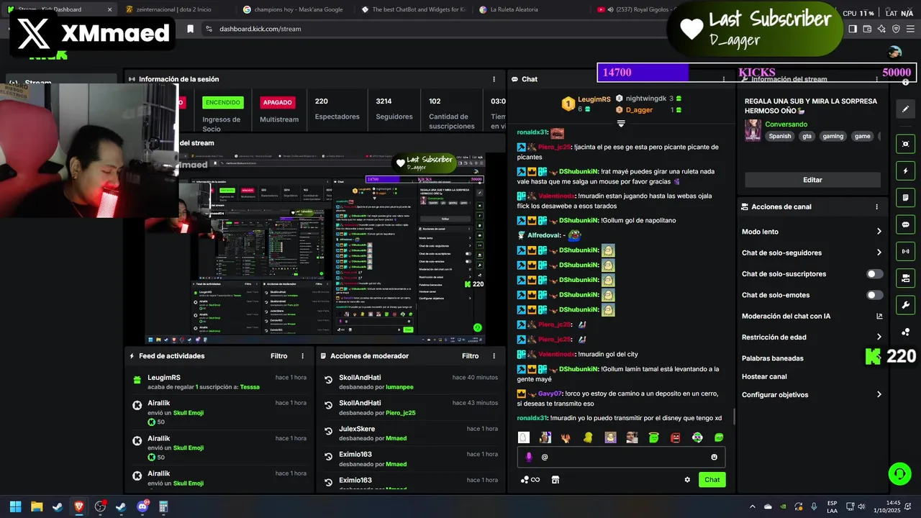
Task: Open Calculator from the taskbar
Action: coord(163,506)
